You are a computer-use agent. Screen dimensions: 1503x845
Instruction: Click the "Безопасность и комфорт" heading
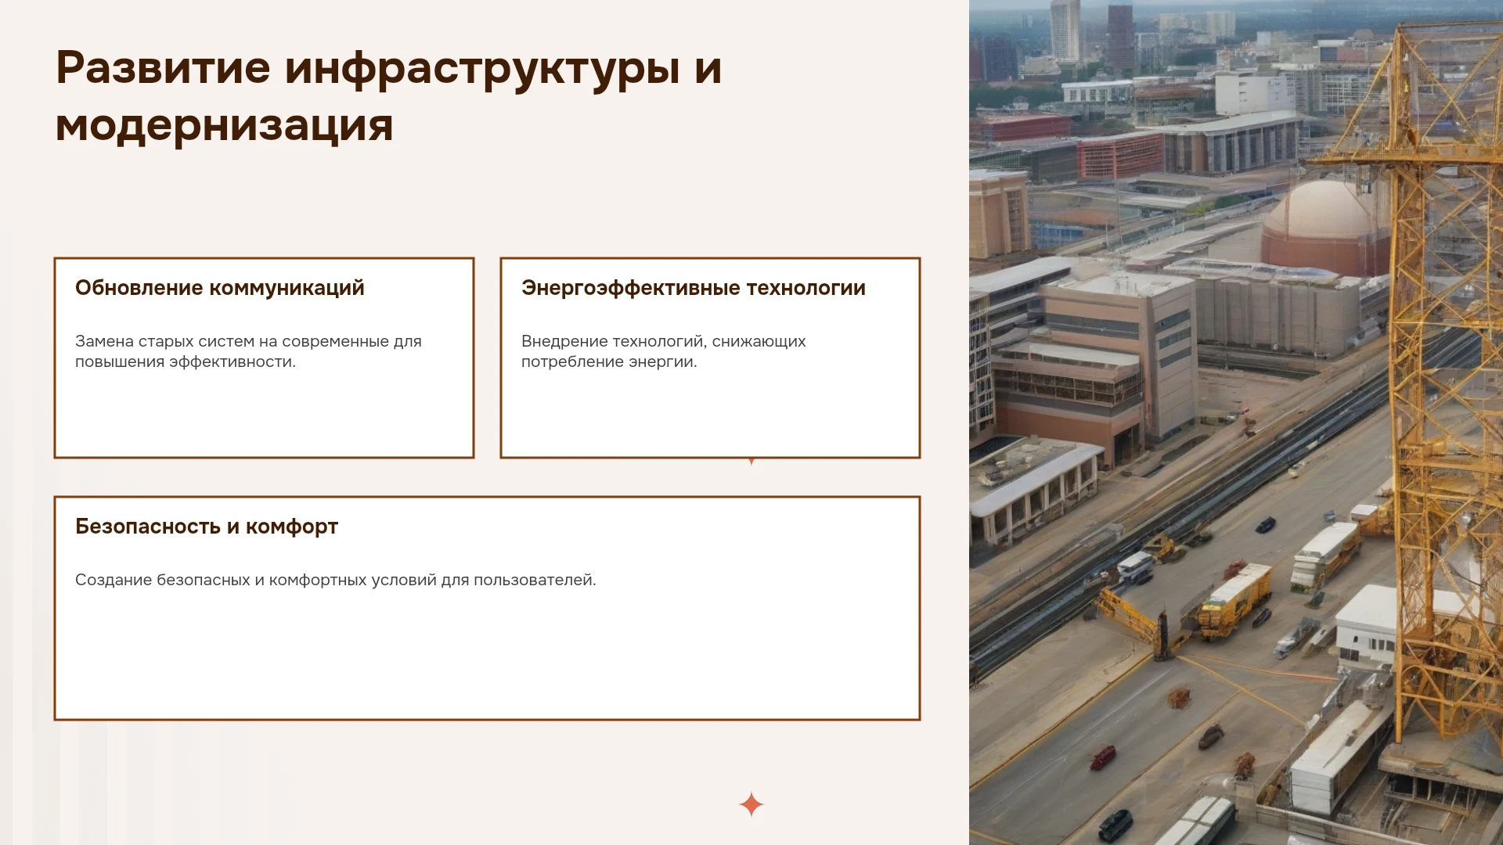[x=207, y=527]
